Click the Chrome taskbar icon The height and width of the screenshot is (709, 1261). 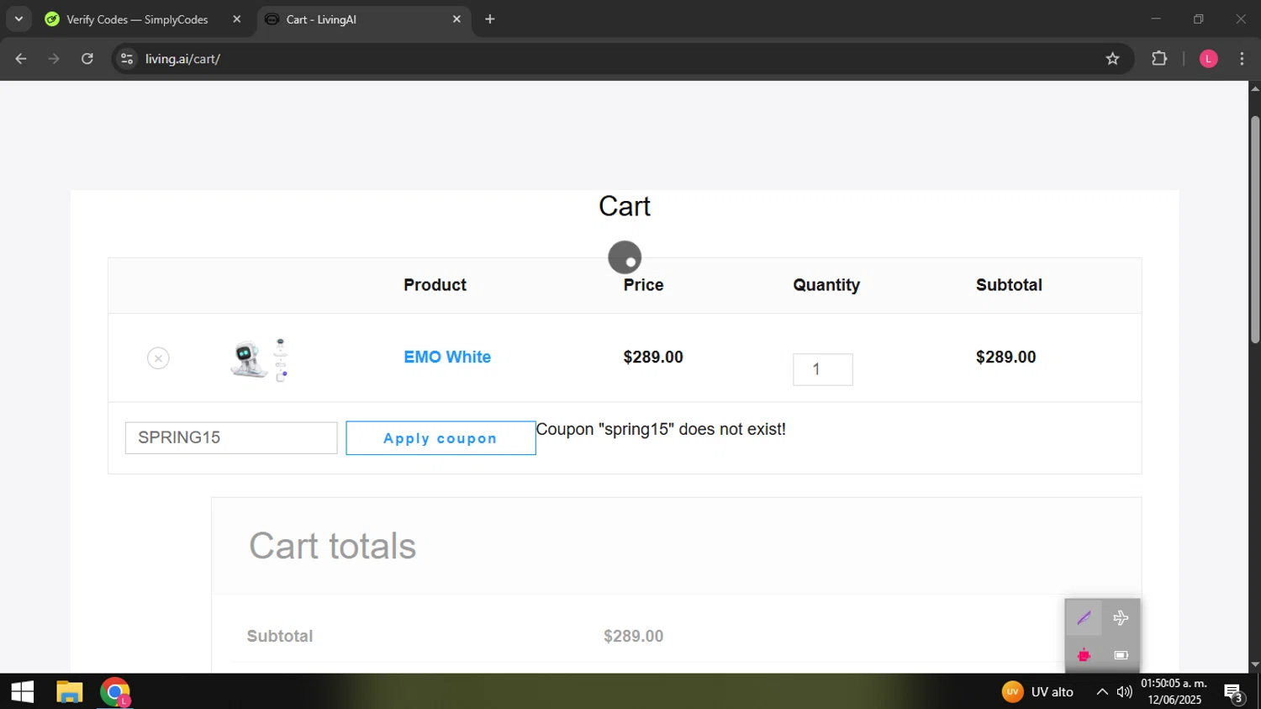pos(115,692)
